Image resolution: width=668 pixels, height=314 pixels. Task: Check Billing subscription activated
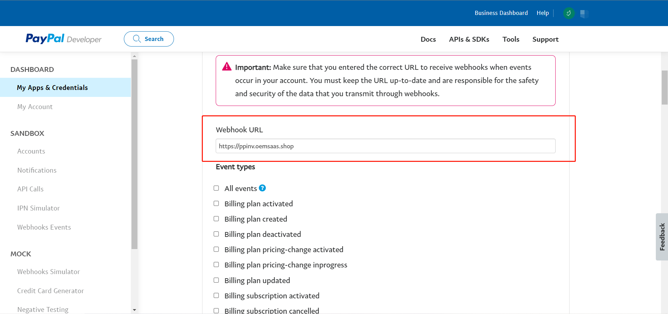click(216, 295)
